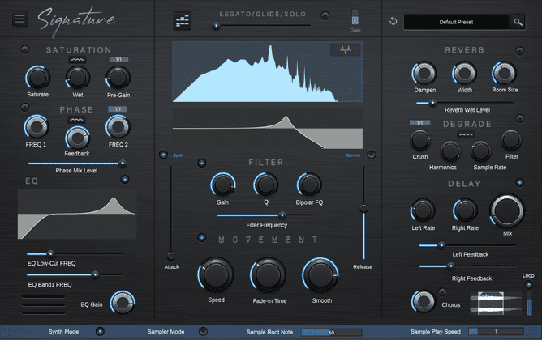
Task: Click the delay Mix knob
Action: (x=507, y=210)
